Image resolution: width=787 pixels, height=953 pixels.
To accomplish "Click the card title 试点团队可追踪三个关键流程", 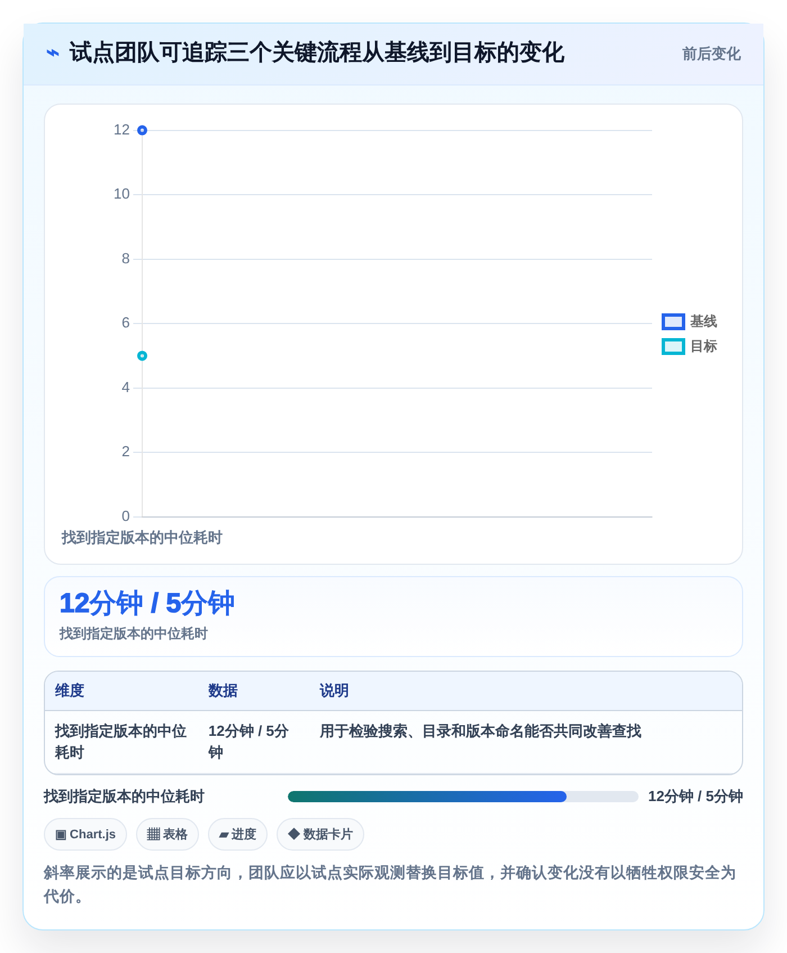I will (316, 53).
